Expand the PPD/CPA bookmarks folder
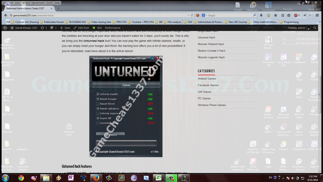Image resolution: width=323 pixels, height=182 pixels. point(120,22)
